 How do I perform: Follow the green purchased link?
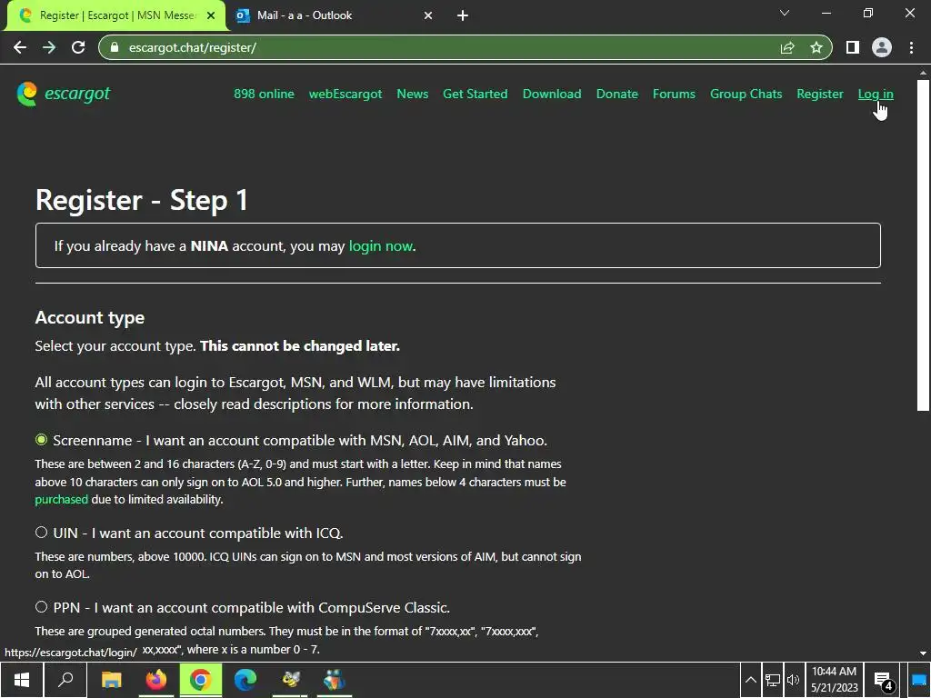(x=61, y=499)
